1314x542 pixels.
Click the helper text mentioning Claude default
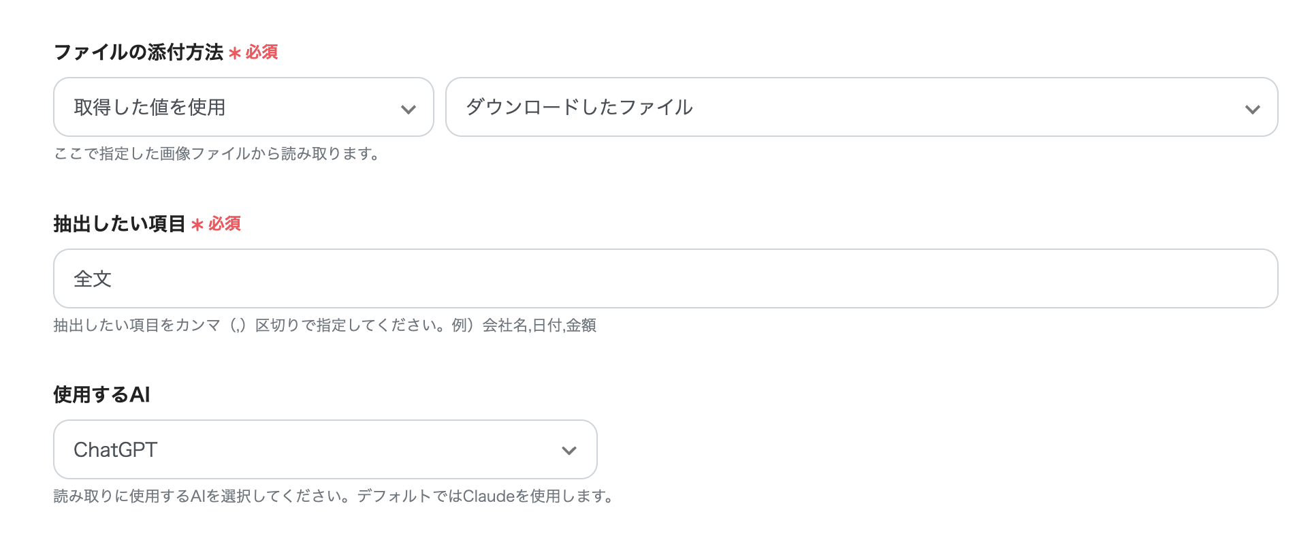click(x=333, y=496)
